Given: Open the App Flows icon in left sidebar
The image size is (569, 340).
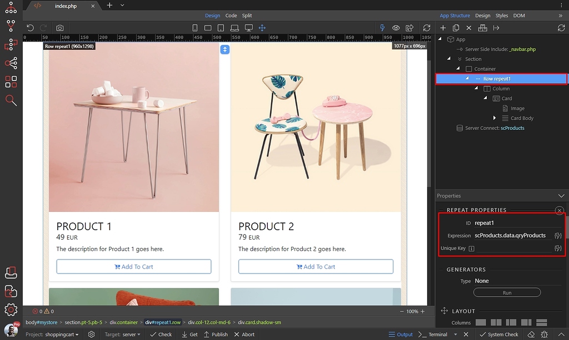Looking at the screenshot, I should tap(11, 7).
